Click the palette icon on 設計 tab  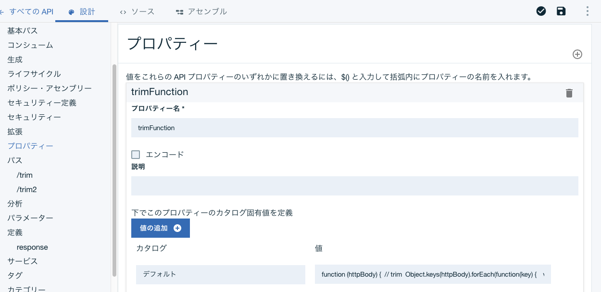coord(72,12)
